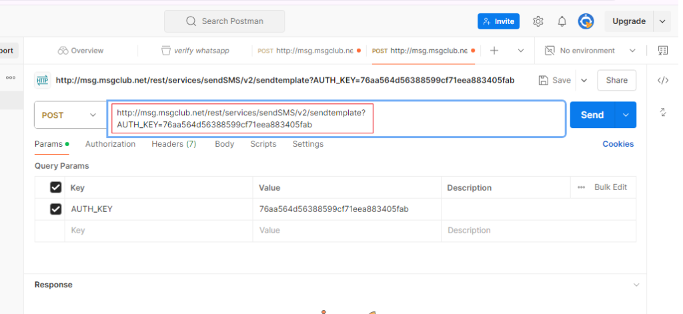The height and width of the screenshot is (314, 683).
Task: Uncheck the AUTH_KEY row checkbox
Action: pyautogui.click(x=55, y=209)
